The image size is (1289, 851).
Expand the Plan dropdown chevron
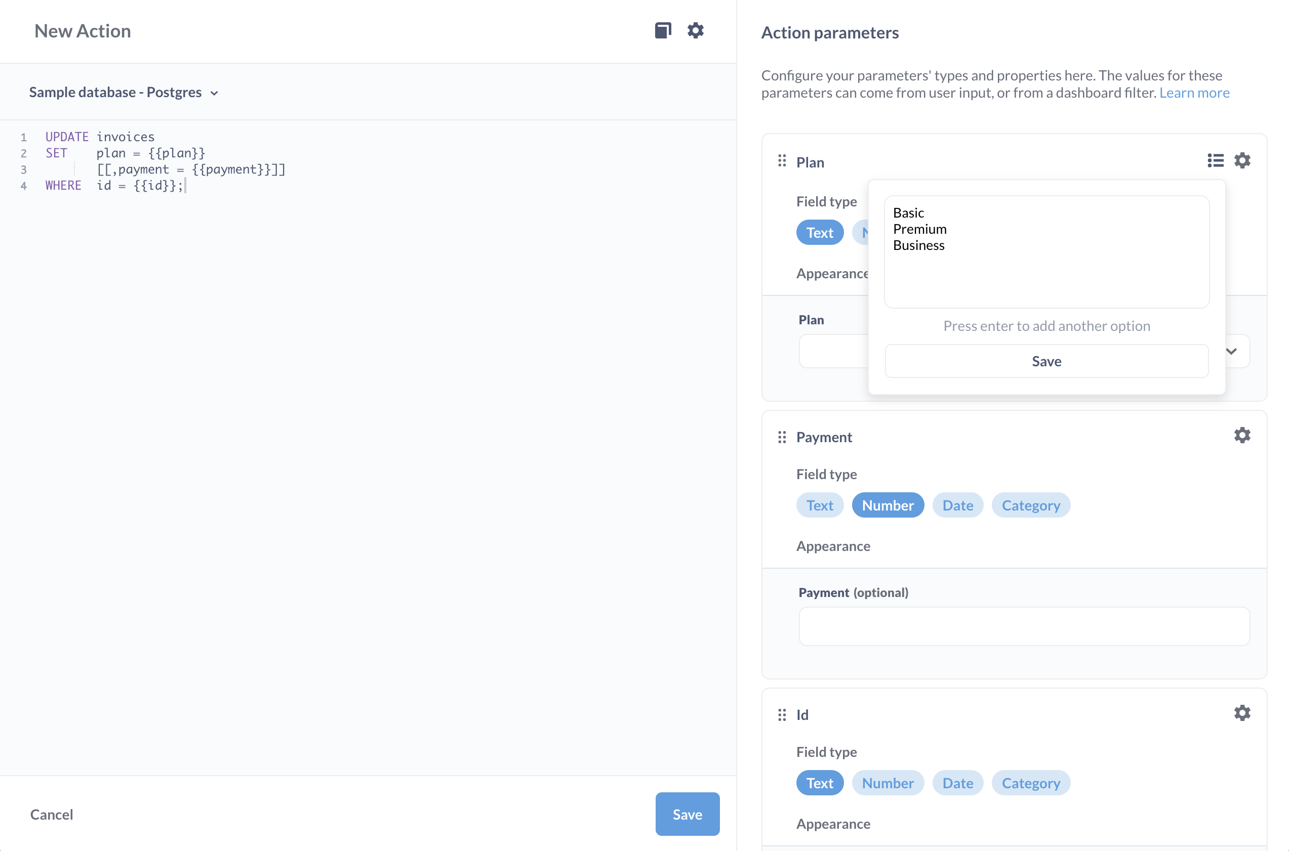(1231, 351)
